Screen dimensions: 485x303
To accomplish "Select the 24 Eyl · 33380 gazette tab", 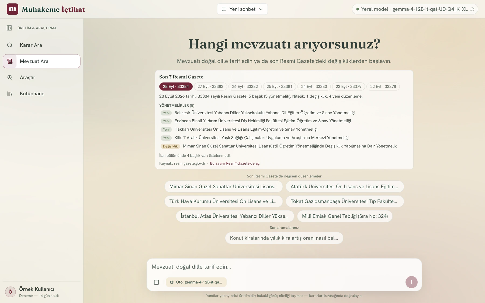I will pyautogui.click(x=314, y=86).
